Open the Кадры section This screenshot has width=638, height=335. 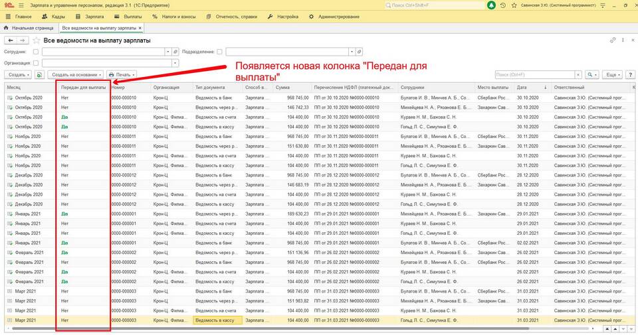pyautogui.click(x=54, y=17)
